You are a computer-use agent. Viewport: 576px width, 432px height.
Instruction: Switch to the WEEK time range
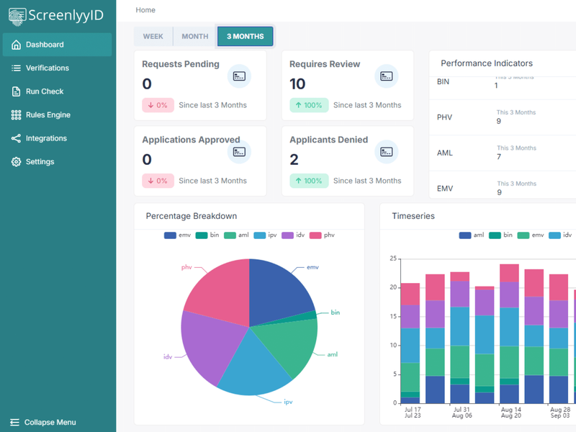pos(153,37)
